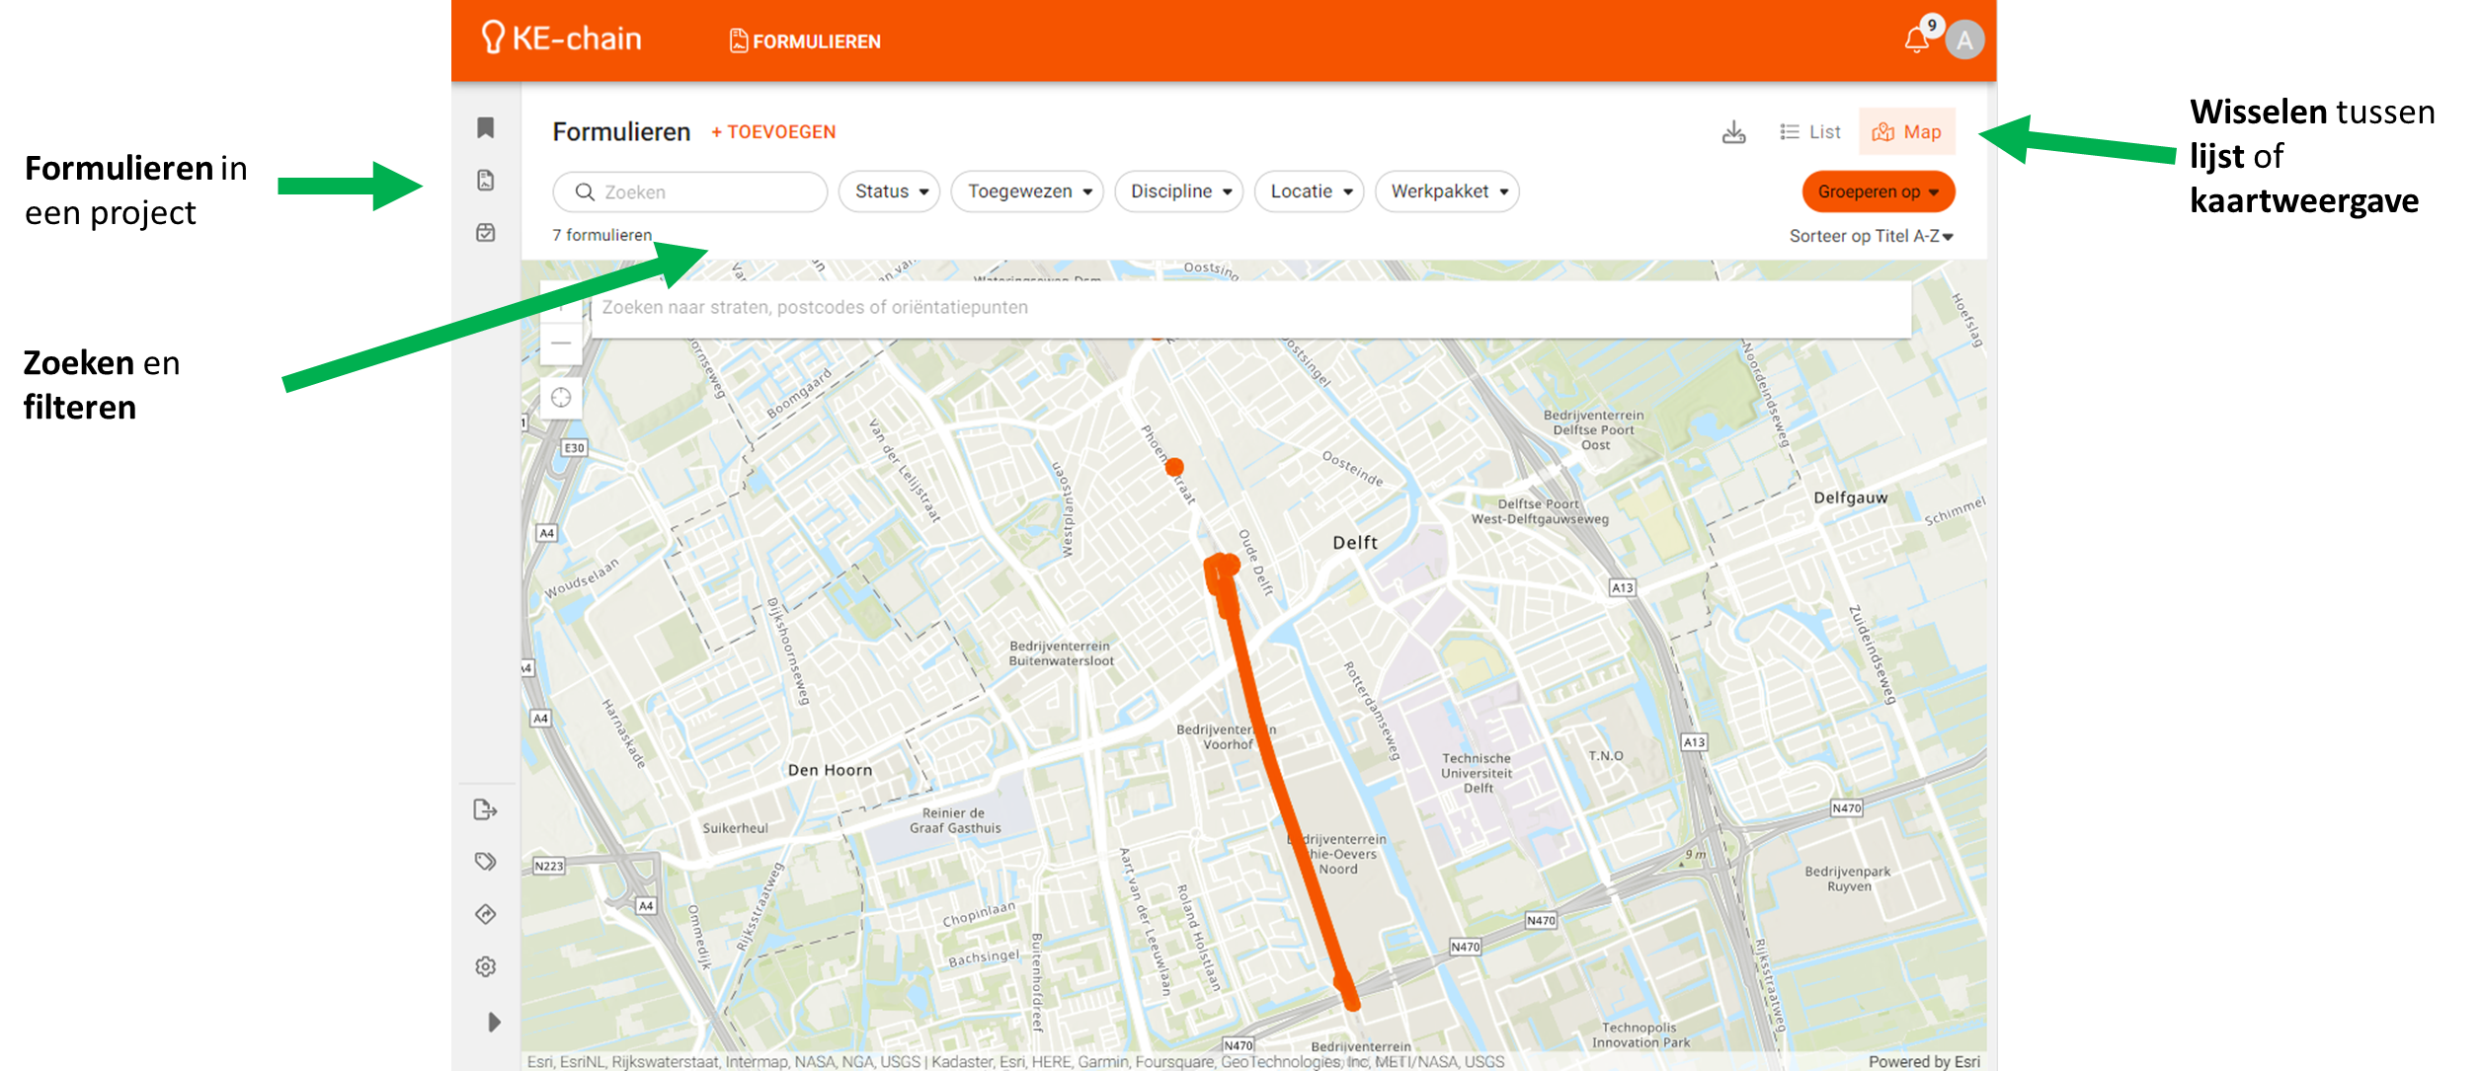This screenshot has width=2481, height=1071.
Task: Switch to List view tab
Action: point(1810,132)
